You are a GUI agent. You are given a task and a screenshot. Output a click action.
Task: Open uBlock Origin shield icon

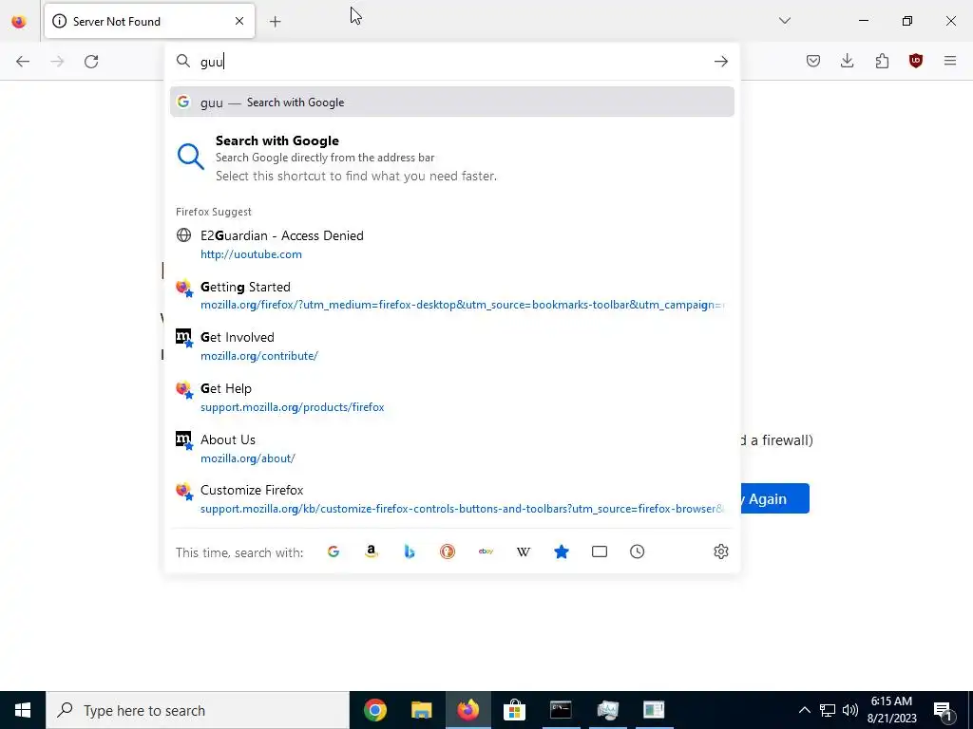(x=916, y=61)
